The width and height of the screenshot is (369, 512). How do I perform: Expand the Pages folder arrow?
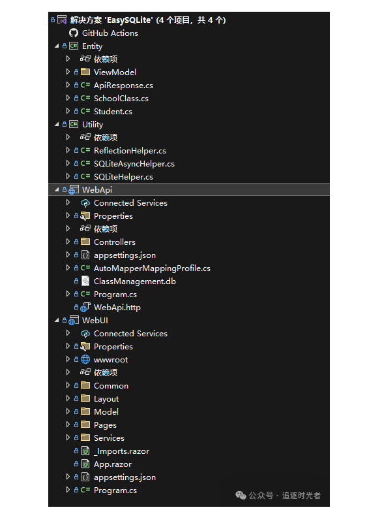(68, 424)
